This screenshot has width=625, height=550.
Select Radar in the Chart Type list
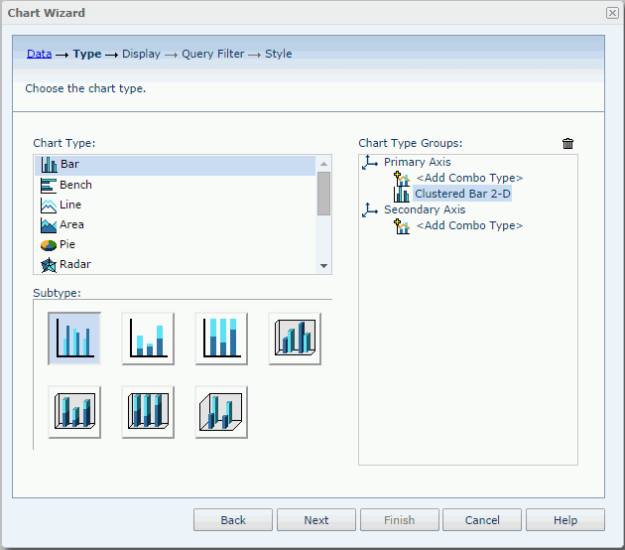[175, 264]
